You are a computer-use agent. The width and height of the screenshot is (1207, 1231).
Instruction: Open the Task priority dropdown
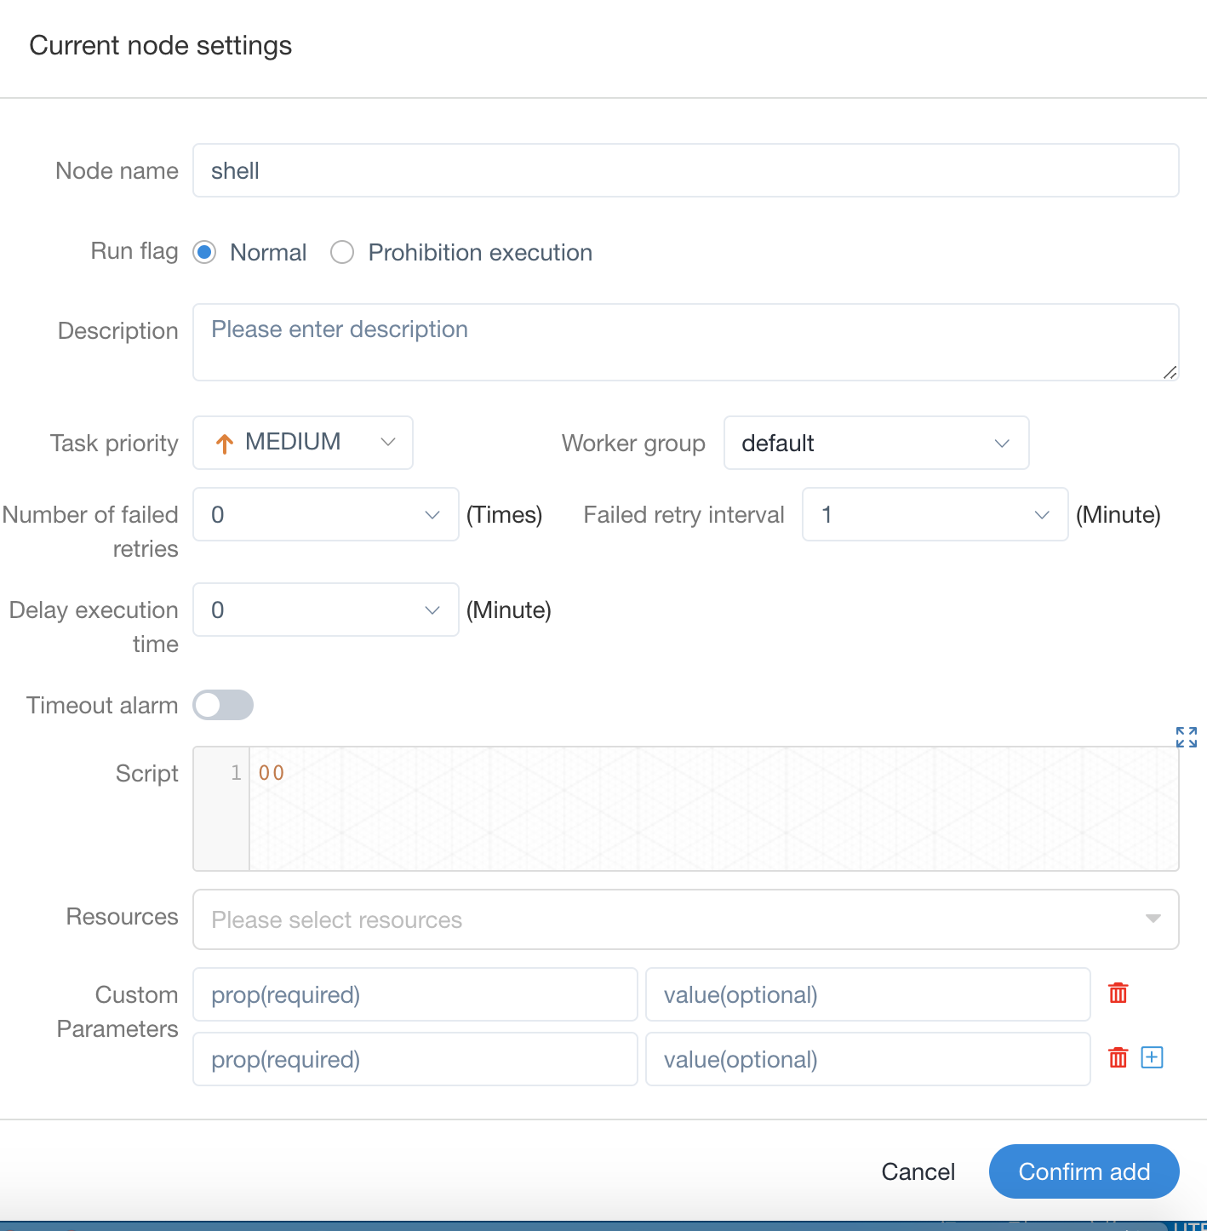coord(303,443)
